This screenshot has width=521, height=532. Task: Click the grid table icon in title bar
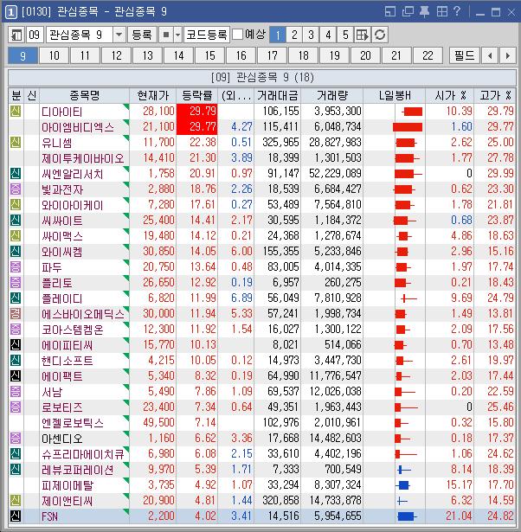(x=441, y=12)
